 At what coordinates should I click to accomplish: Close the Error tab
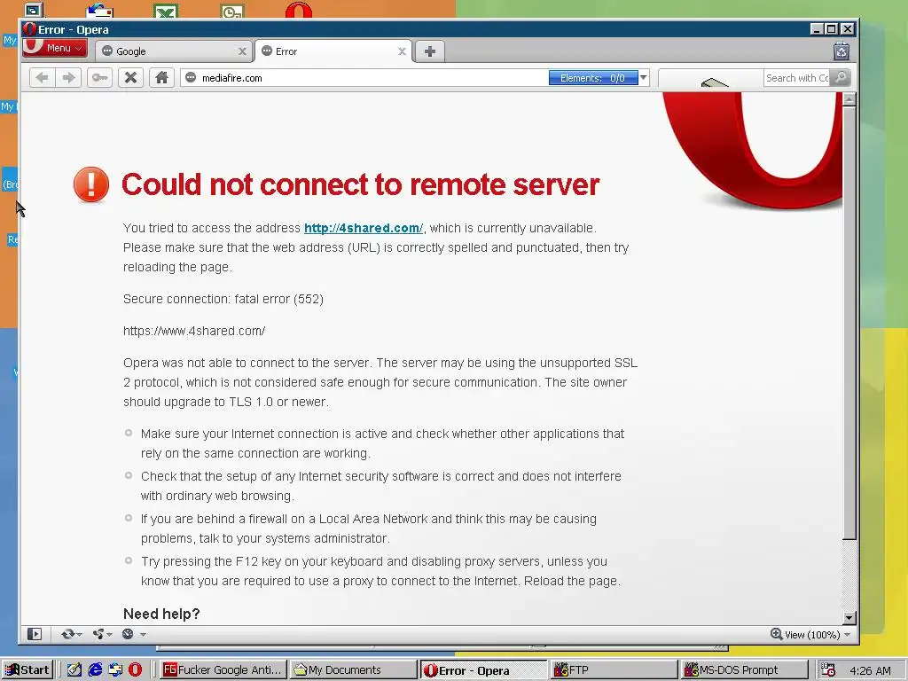coord(402,51)
